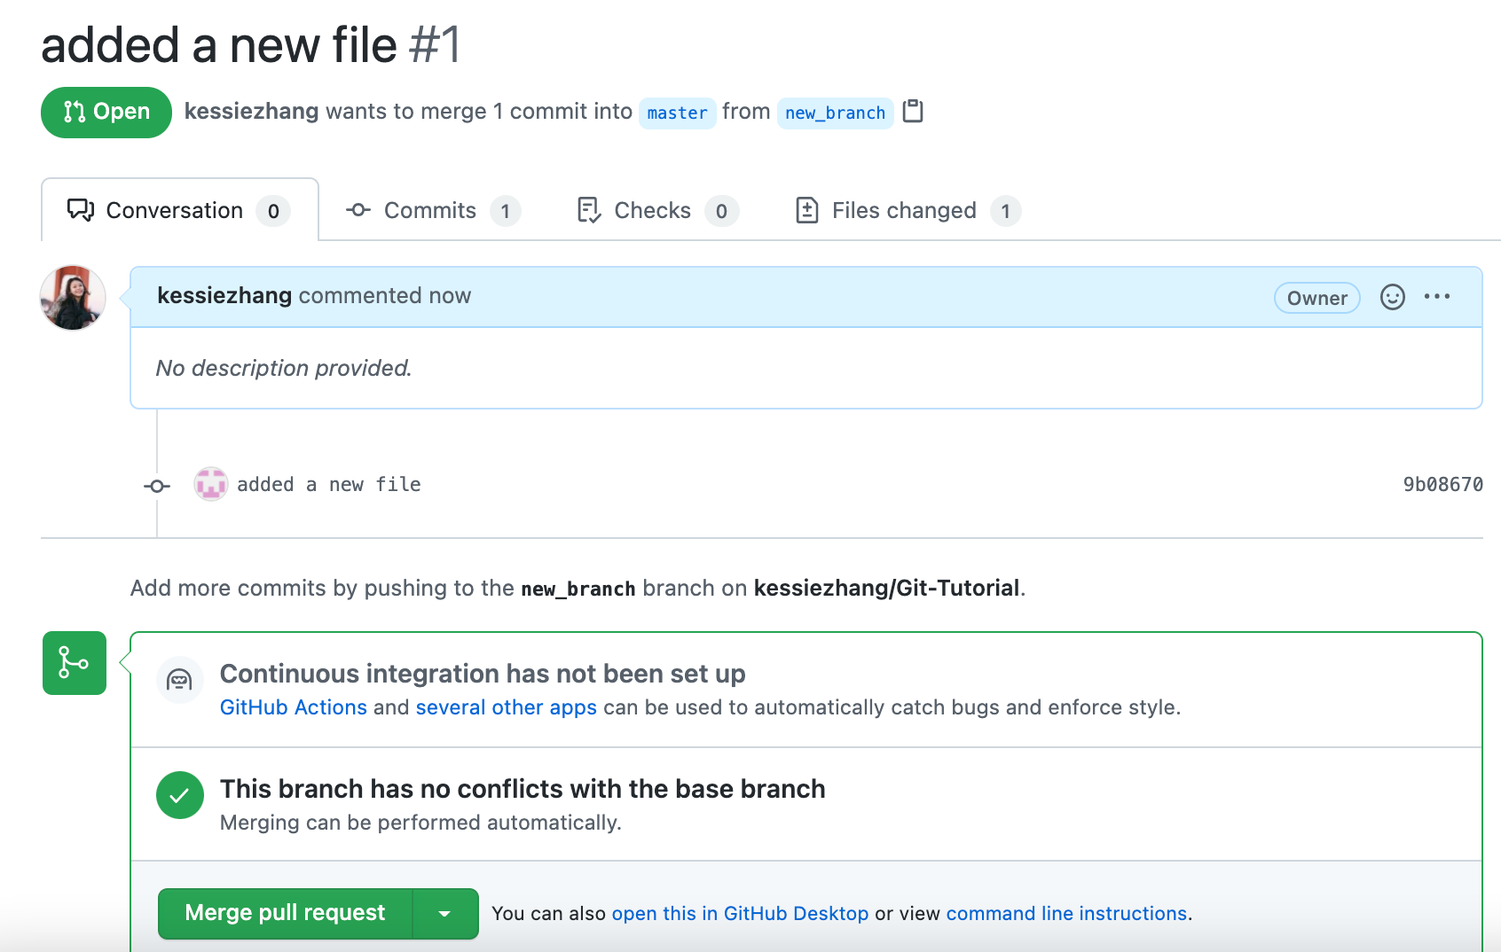Open the three-dot comment options menu
Viewport: 1501px width, 952px height.
(1436, 297)
